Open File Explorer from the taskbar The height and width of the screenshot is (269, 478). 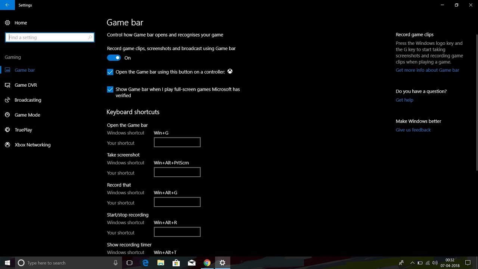161,263
